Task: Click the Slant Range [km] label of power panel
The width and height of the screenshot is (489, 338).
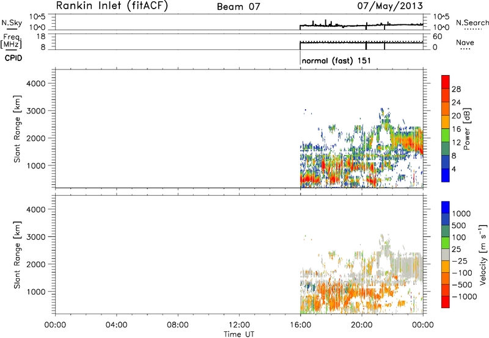Action: click(x=17, y=129)
